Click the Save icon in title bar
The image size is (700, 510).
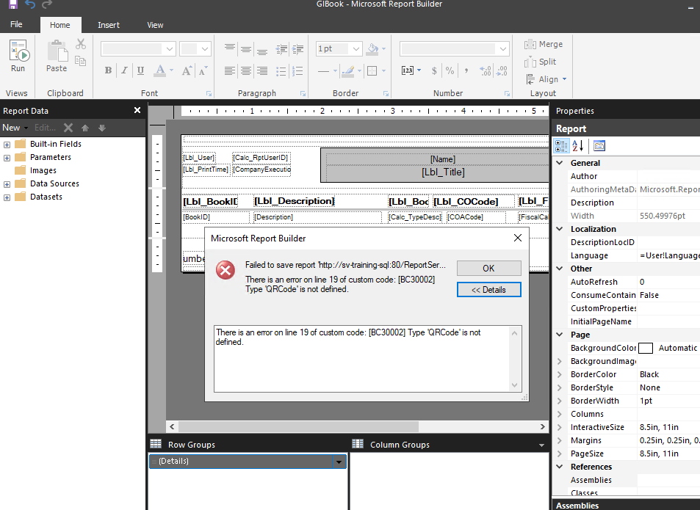click(x=12, y=5)
